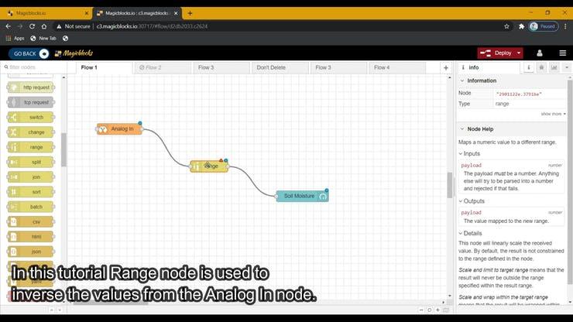Expand node properties via show more
Viewport: 573px width, 322px height.
553,114
